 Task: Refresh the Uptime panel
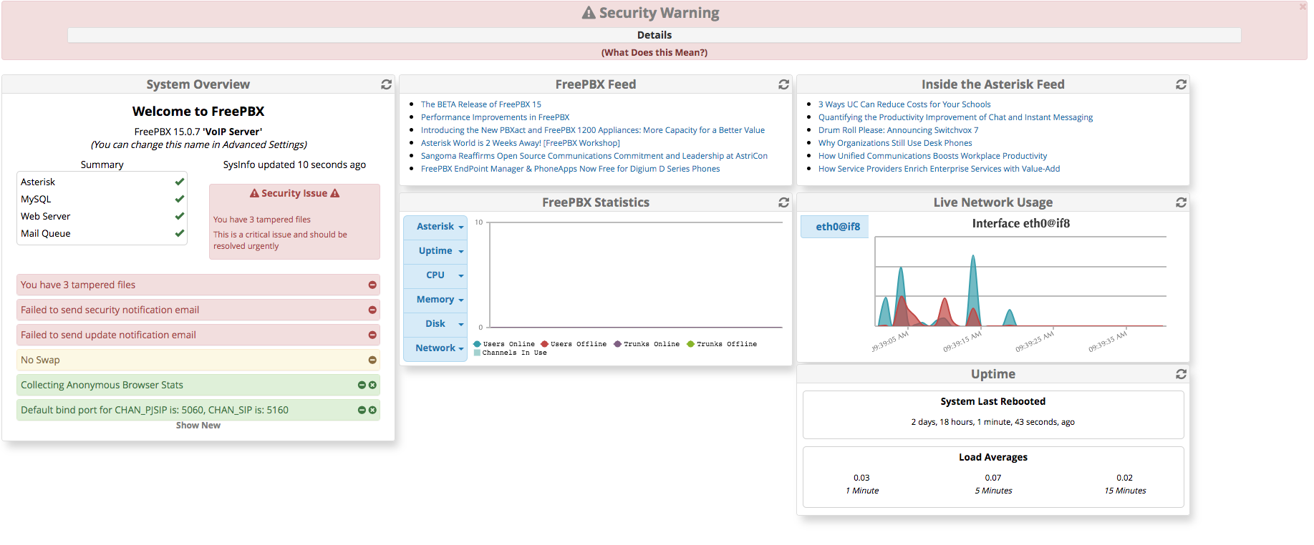[x=1181, y=374]
